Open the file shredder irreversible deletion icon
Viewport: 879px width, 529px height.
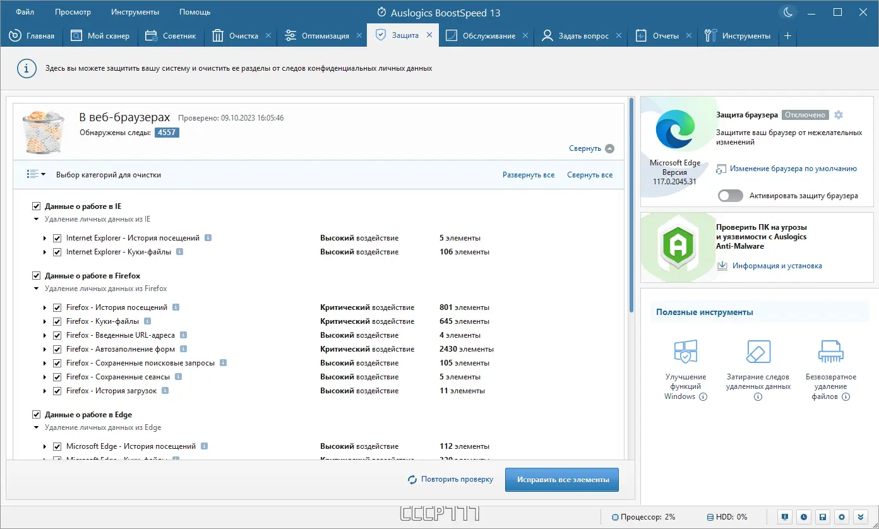pos(831,352)
